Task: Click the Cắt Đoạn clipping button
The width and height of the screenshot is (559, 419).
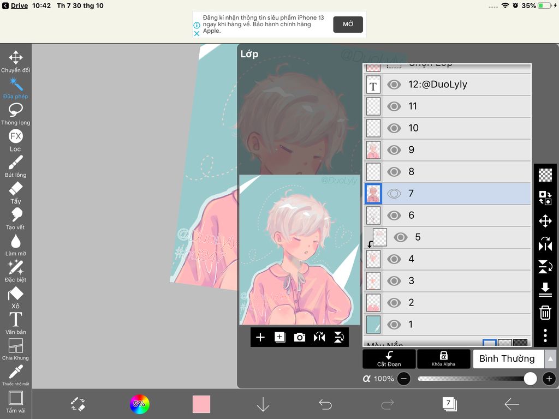Action: (389, 359)
